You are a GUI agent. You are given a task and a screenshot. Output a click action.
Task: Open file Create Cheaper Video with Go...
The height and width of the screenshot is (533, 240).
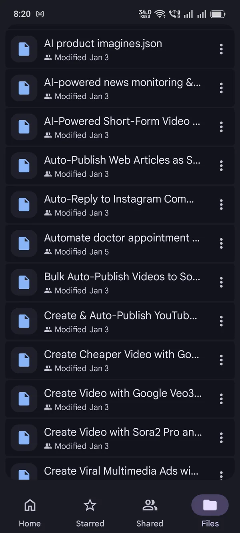[120, 360]
